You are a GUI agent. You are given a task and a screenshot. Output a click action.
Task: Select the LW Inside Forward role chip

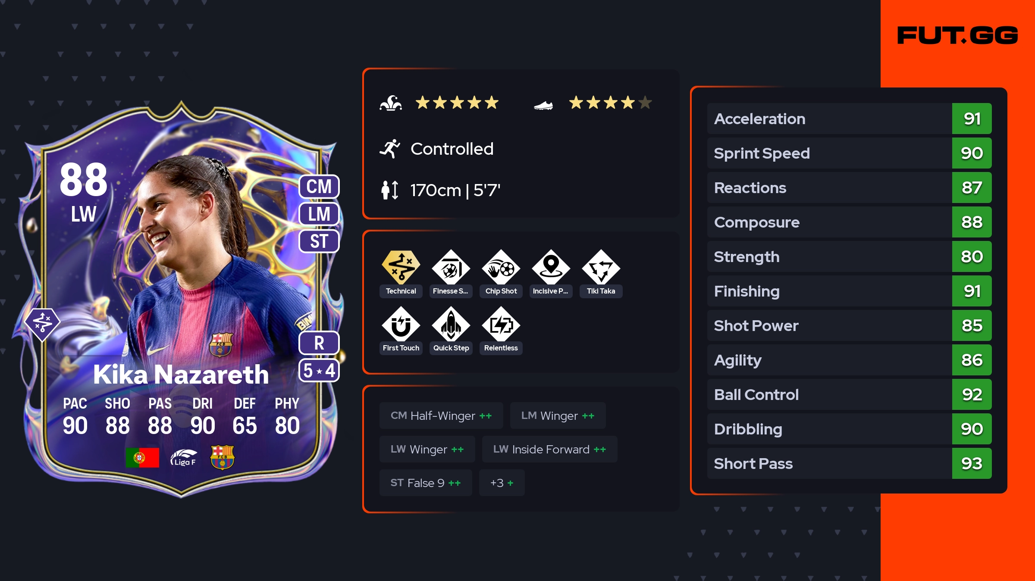[x=549, y=449]
